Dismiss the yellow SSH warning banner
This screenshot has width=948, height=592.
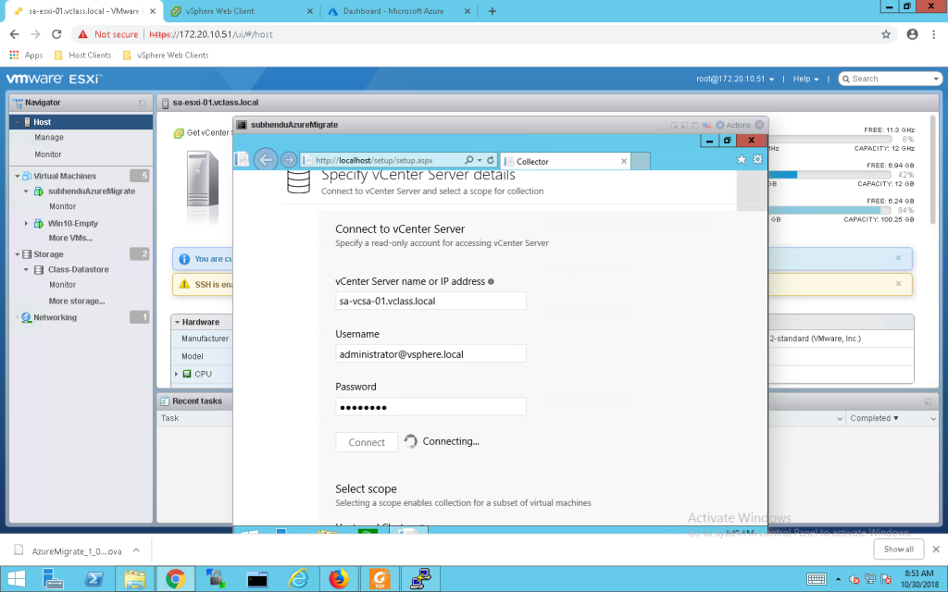click(x=898, y=283)
